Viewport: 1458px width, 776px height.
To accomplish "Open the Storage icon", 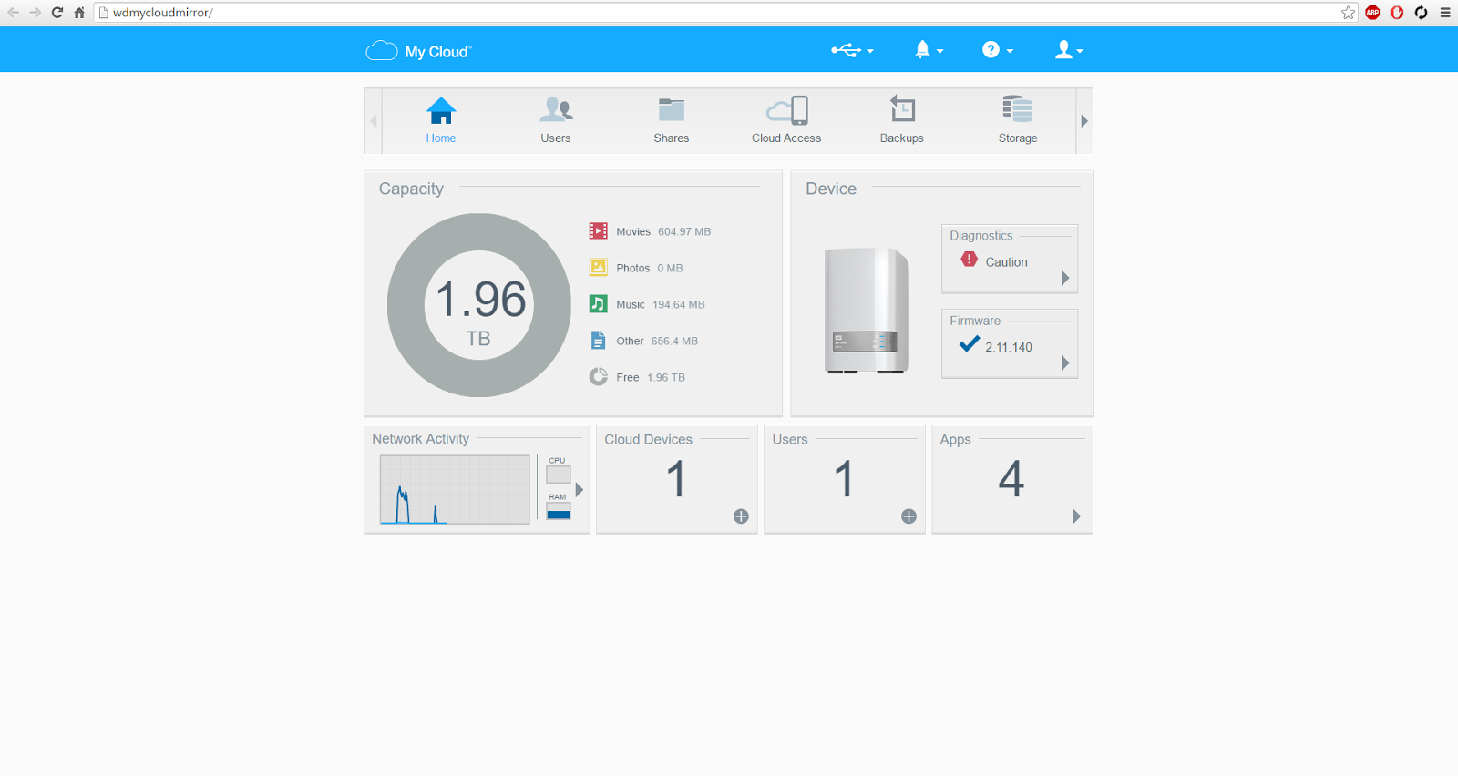I will coord(1018,109).
